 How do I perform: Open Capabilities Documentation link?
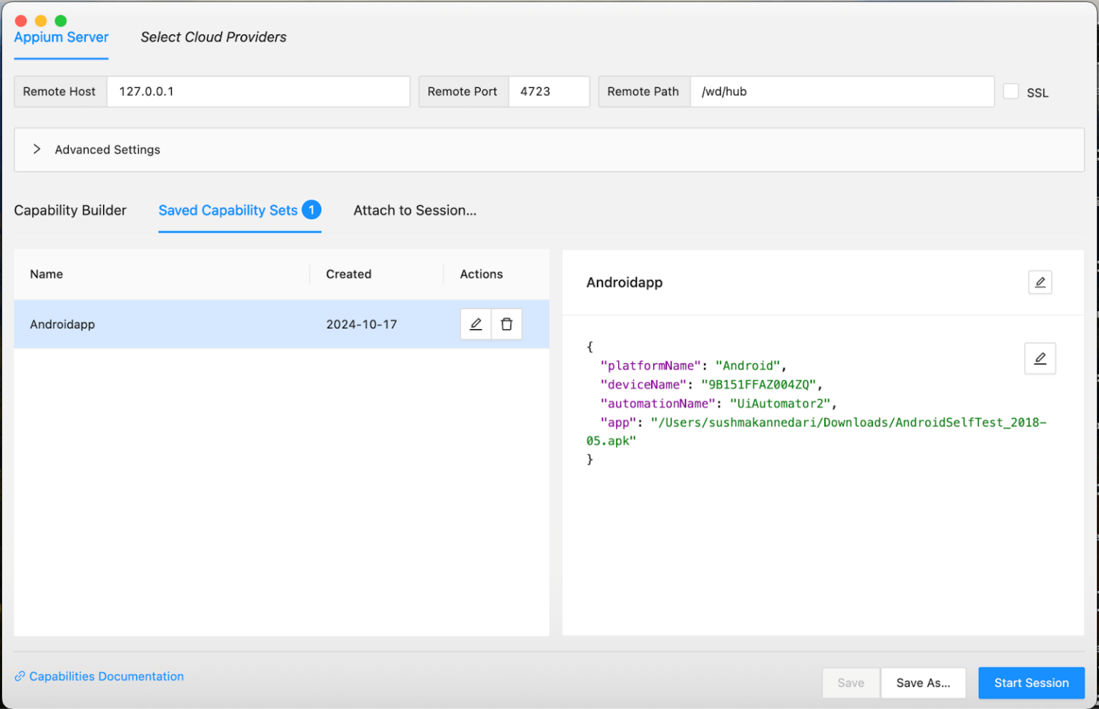pos(107,676)
